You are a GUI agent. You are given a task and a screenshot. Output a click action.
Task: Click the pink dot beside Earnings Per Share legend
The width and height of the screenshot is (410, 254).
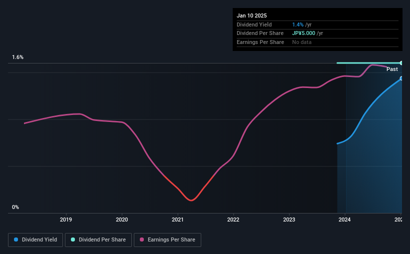(142, 240)
